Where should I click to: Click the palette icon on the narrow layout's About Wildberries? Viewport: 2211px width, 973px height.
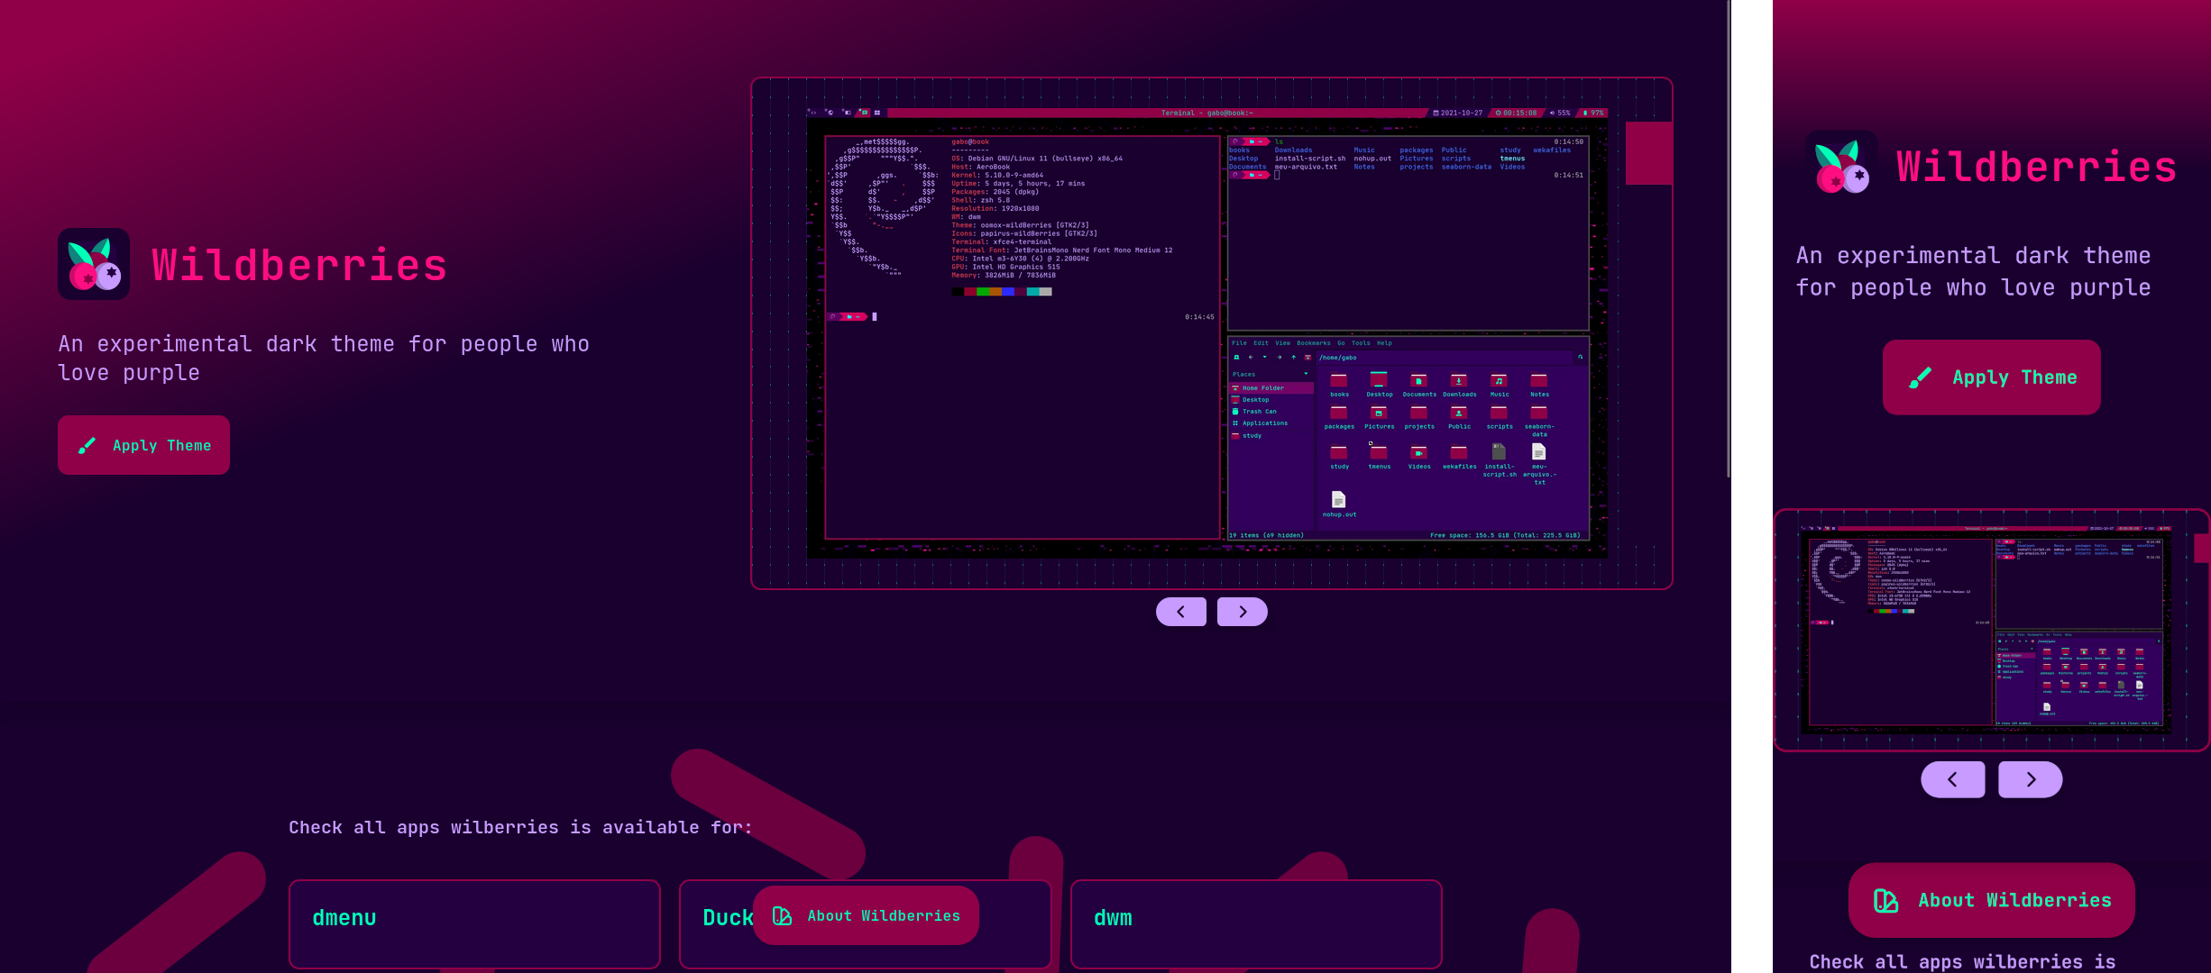pyautogui.click(x=1885, y=900)
